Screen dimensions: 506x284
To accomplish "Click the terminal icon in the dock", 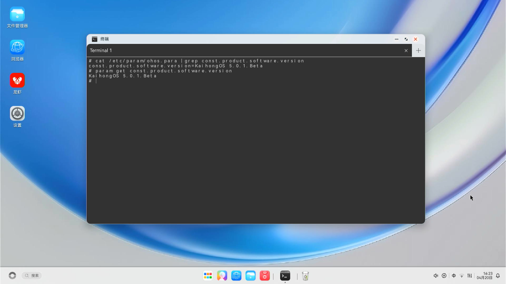I will point(285,276).
